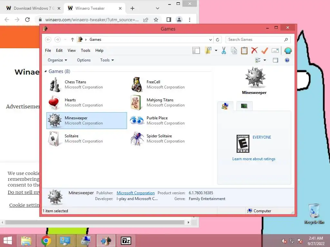The image size is (330, 247).
Task: Select Minesweeper icon in the games list
Action: (55, 121)
